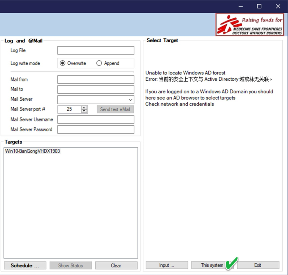Click into the Mail to field
Screen dimensions: 288x275
pyautogui.click(x=96, y=89)
